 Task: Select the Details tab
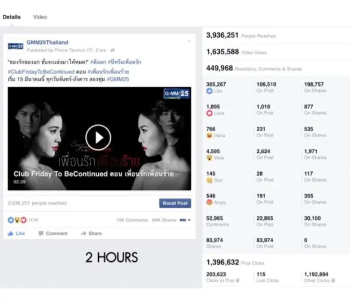[x=12, y=17]
